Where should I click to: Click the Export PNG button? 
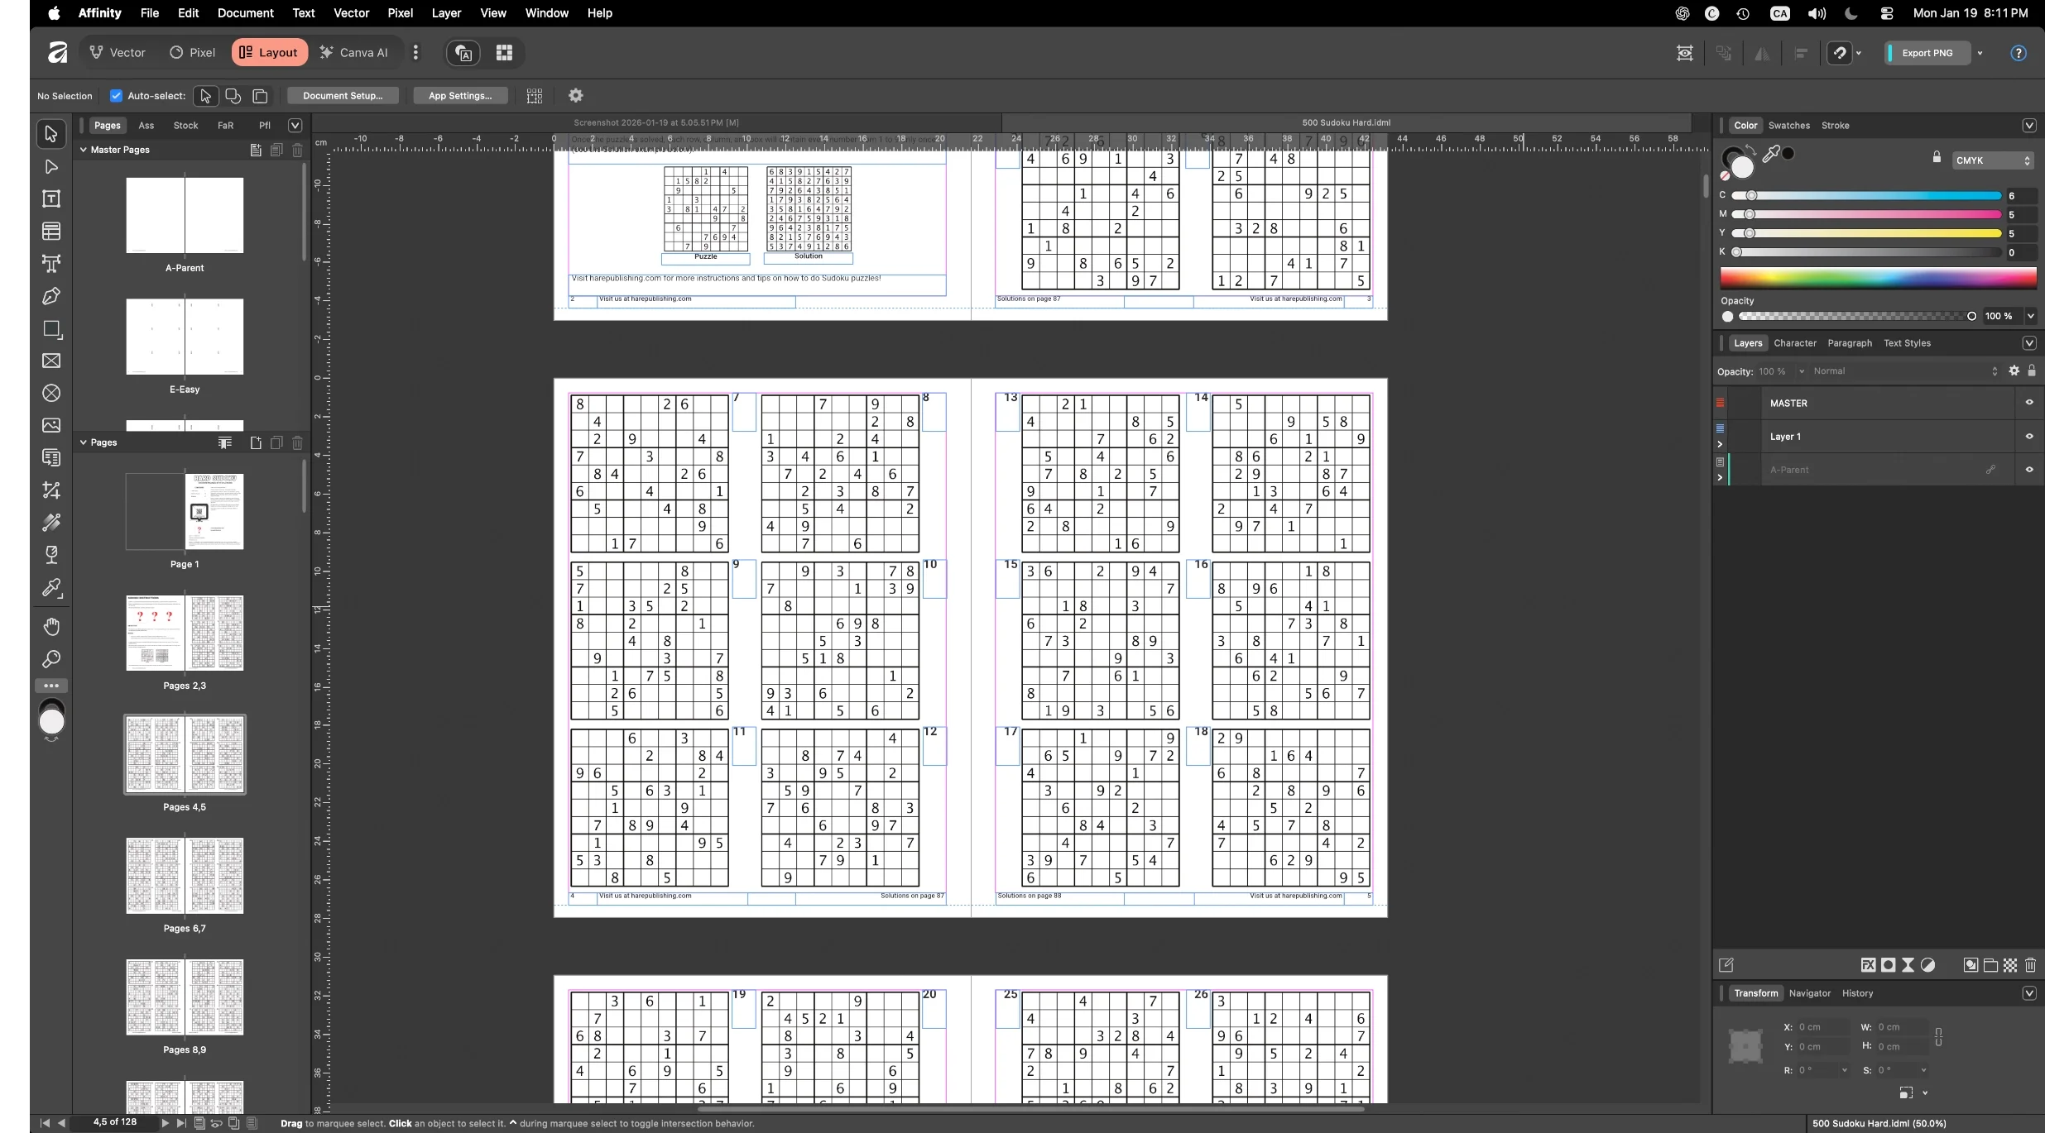(1928, 52)
